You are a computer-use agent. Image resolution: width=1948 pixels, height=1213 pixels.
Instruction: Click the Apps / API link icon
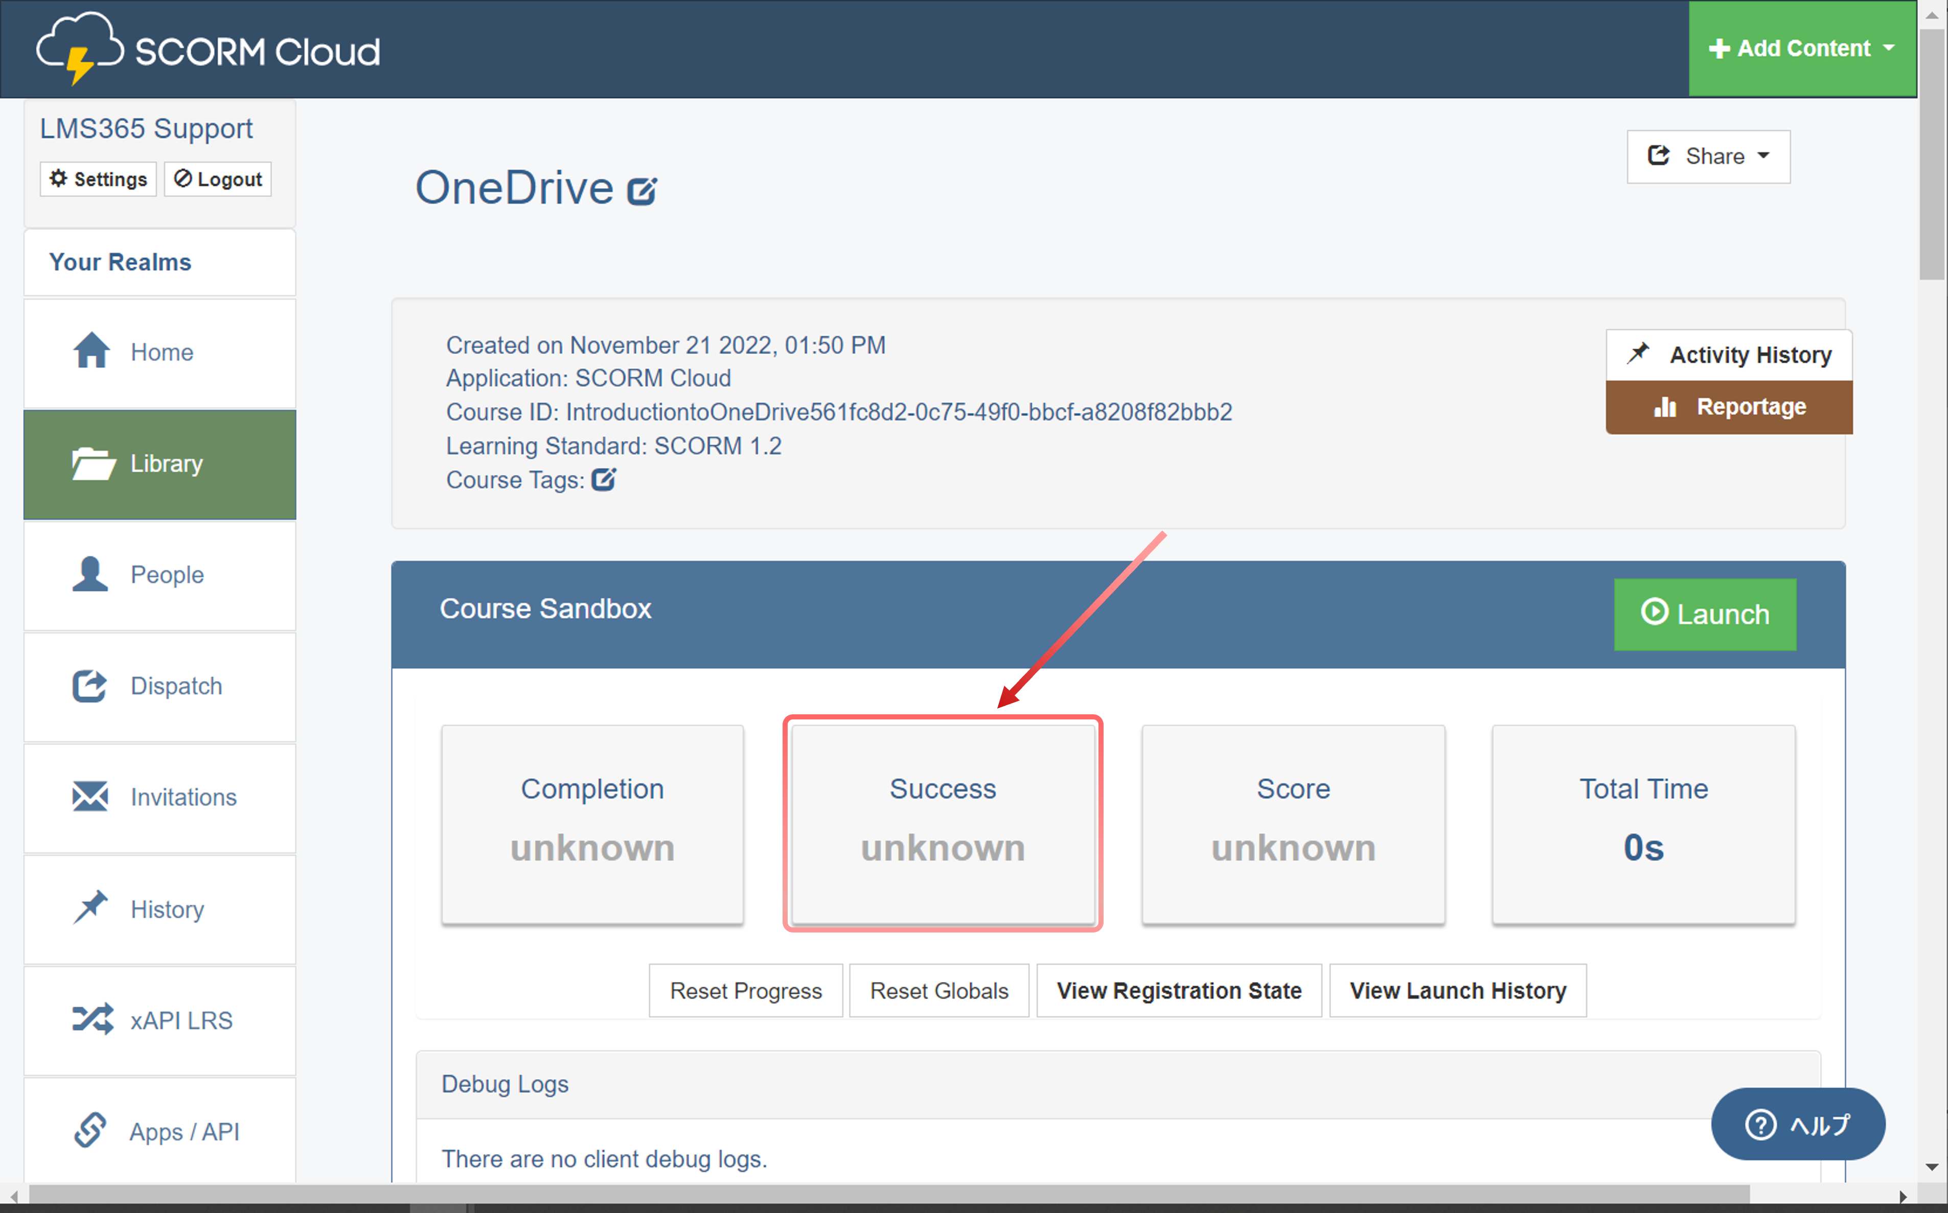coord(90,1130)
